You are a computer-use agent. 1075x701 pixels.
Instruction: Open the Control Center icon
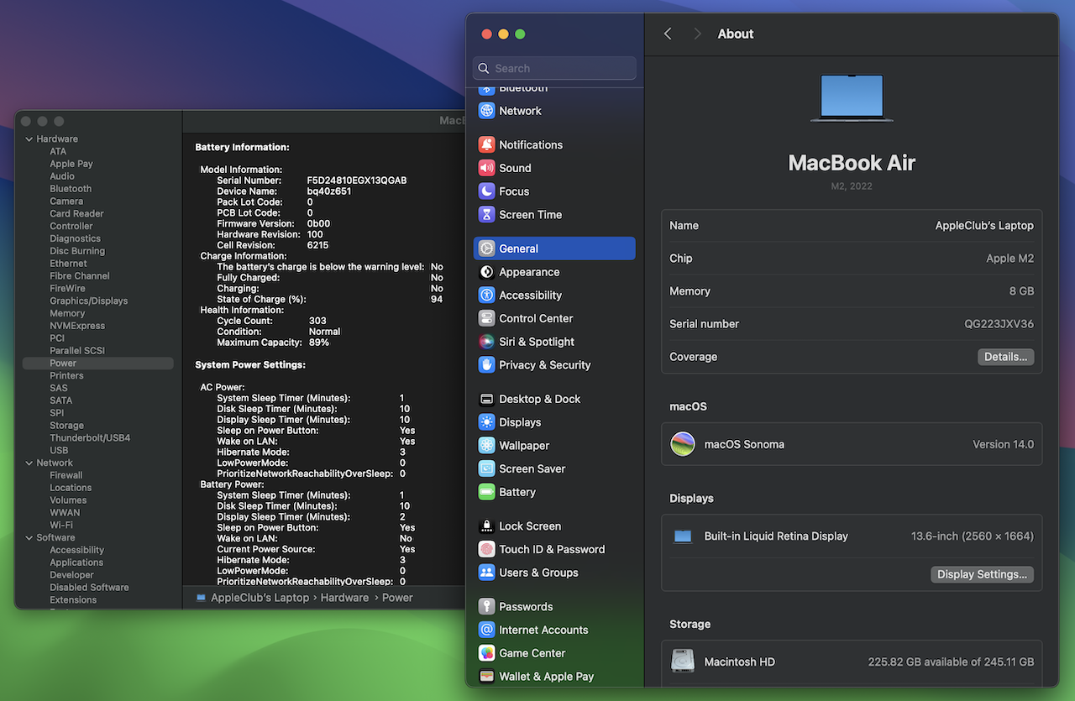pos(486,319)
